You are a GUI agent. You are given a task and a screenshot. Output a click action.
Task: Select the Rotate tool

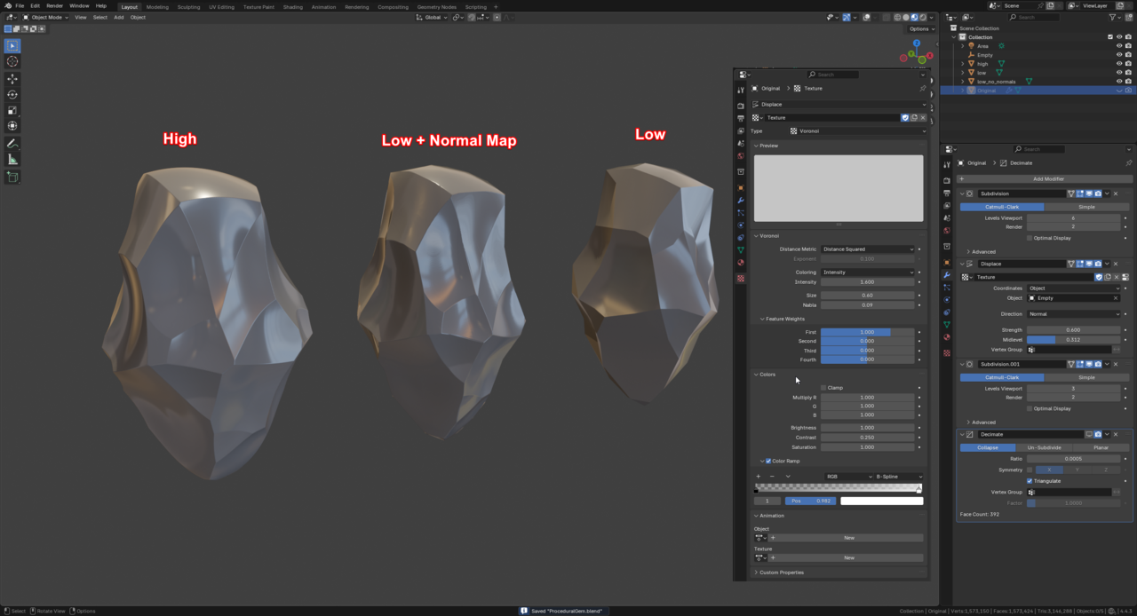tap(12, 94)
